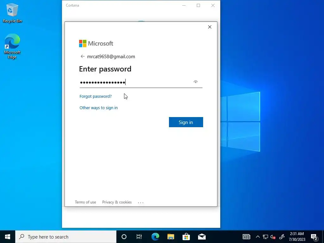Open File Explorer from the taskbar

[x=171, y=237]
